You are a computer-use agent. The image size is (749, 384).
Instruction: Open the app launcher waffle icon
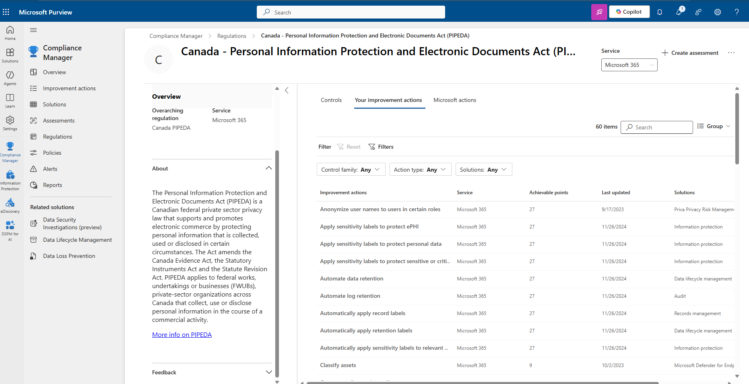tap(6, 12)
